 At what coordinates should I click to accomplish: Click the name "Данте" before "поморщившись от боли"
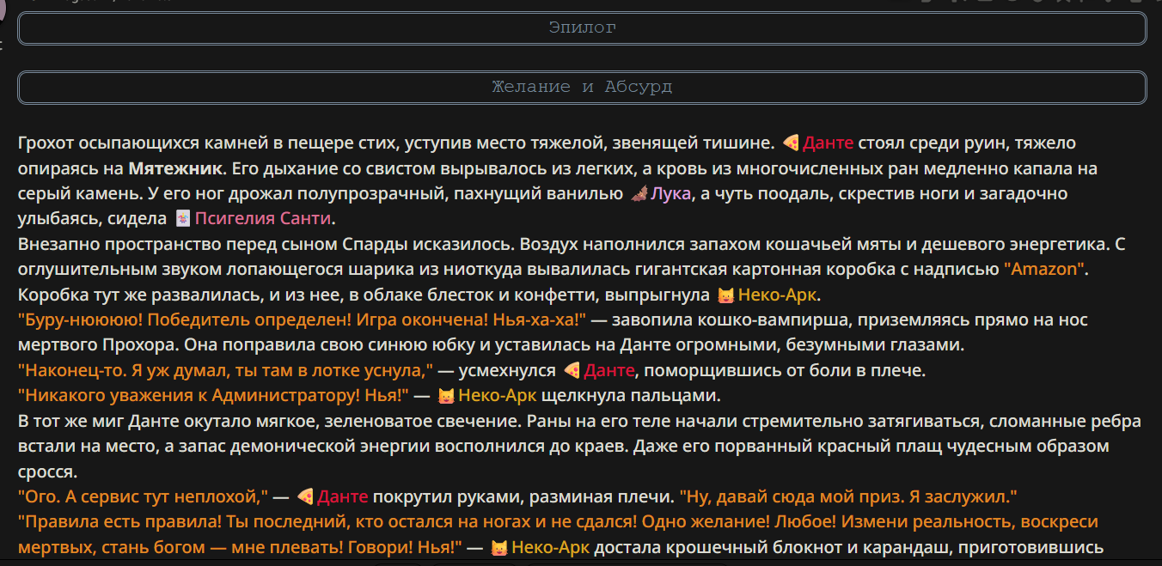pyautogui.click(x=609, y=371)
